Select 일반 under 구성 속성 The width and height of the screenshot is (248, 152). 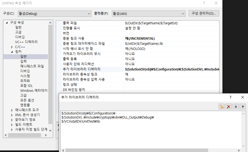[18, 27]
